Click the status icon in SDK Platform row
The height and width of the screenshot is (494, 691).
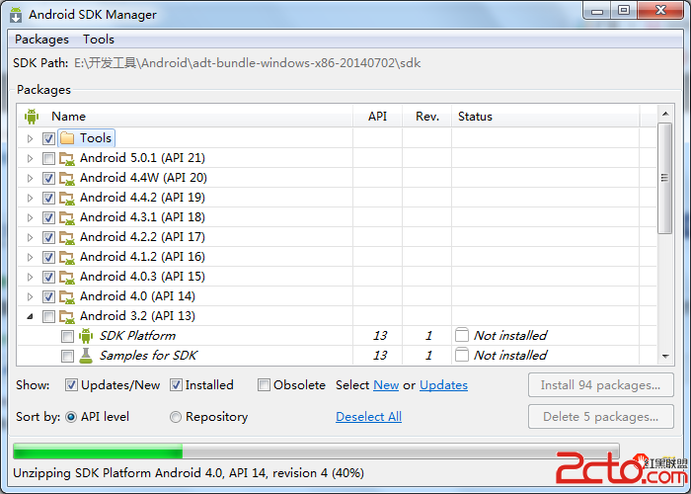[x=462, y=335]
